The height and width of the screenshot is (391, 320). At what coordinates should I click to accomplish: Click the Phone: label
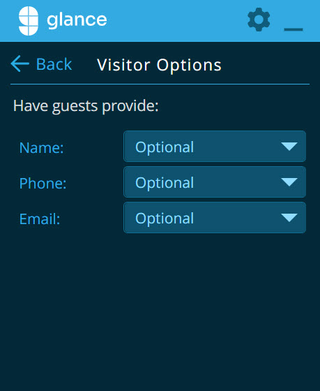[43, 183]
